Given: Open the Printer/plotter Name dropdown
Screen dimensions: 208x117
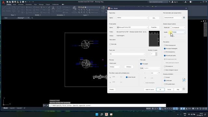Looking at the screenshot, I should click(132, 27).
